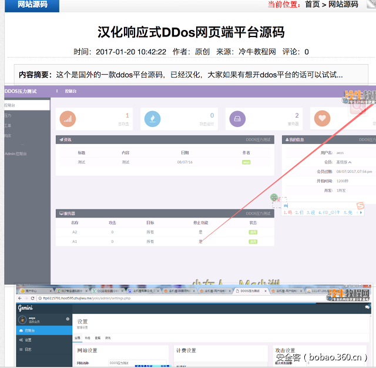
Task: Click the vertical dots menu icon in purple header
Action: [57, 91]
